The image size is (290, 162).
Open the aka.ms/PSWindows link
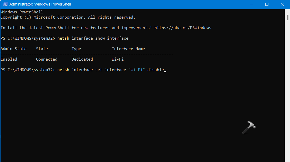pos(183,28)
